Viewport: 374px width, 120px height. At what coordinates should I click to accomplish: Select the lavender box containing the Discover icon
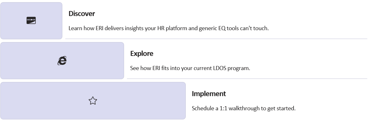pyautogui.click(x=31, y=21)
